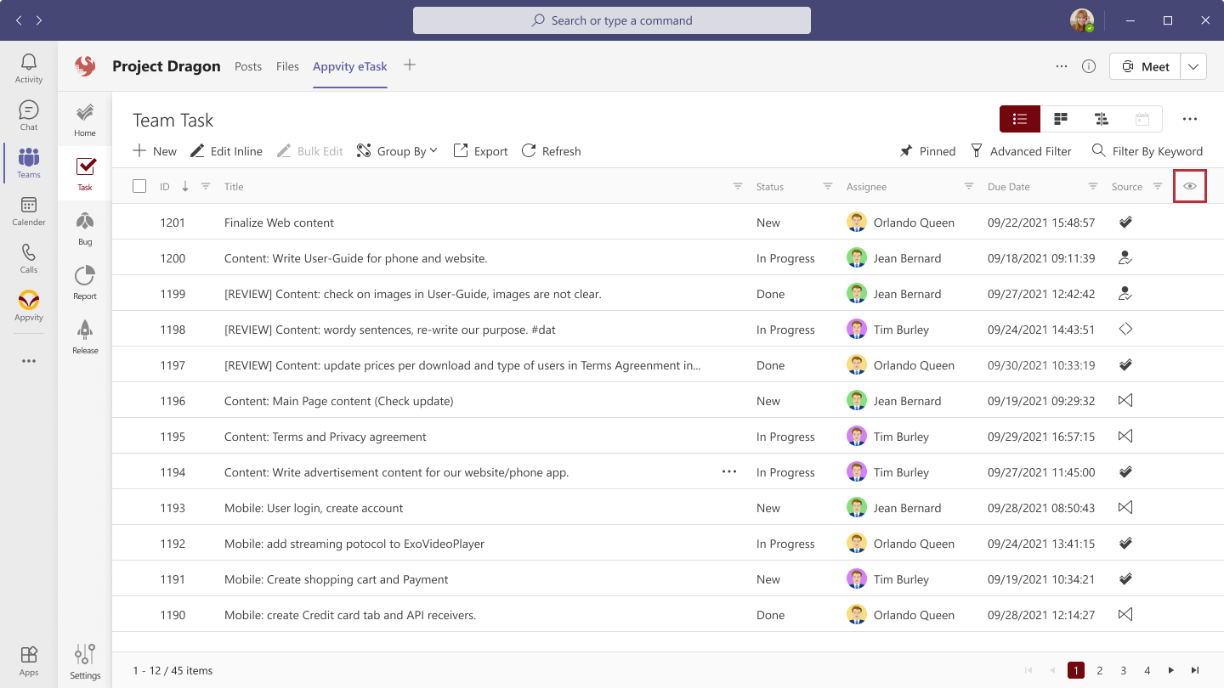Click the eye icon to manage column visibility
The height and width of the screenshot is (688, 1224).
(1190, 185)
